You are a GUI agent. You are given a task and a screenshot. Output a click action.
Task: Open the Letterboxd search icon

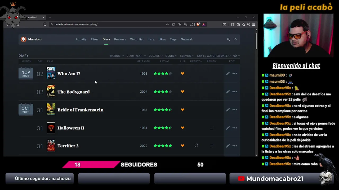228,39
